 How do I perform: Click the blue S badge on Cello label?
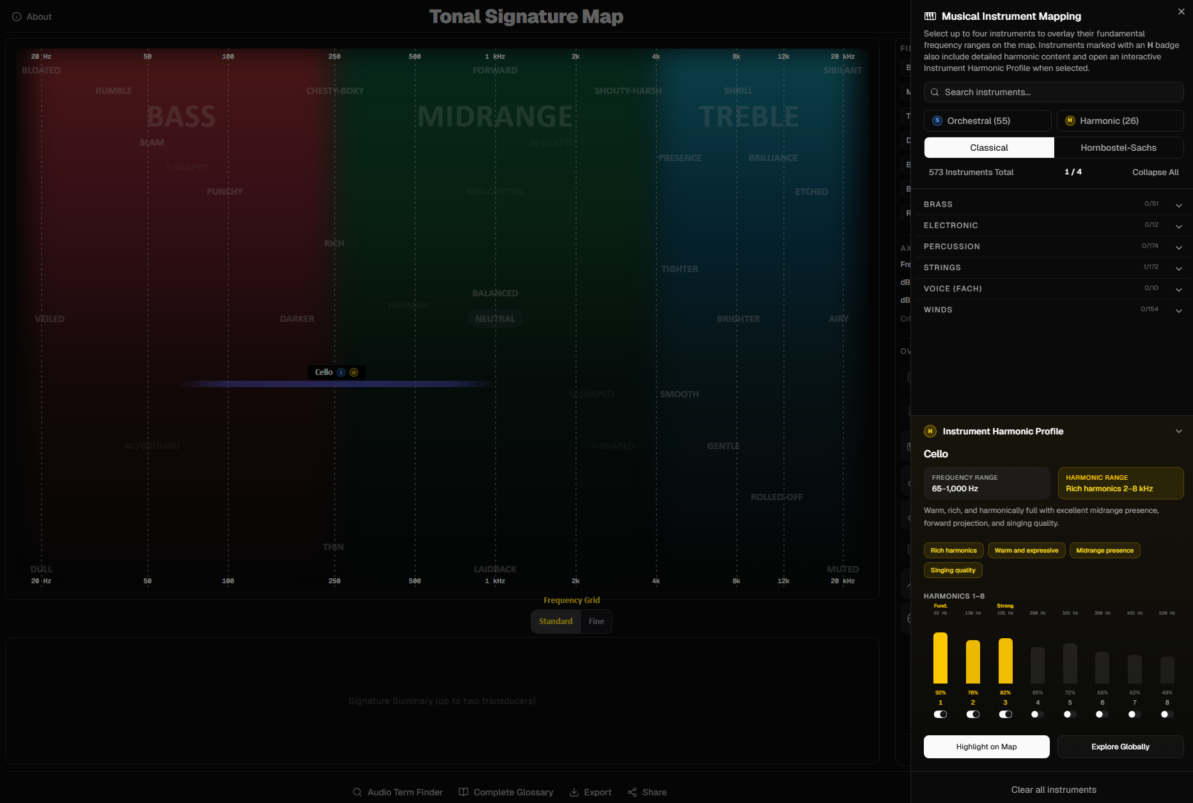(x=341, y=372)
